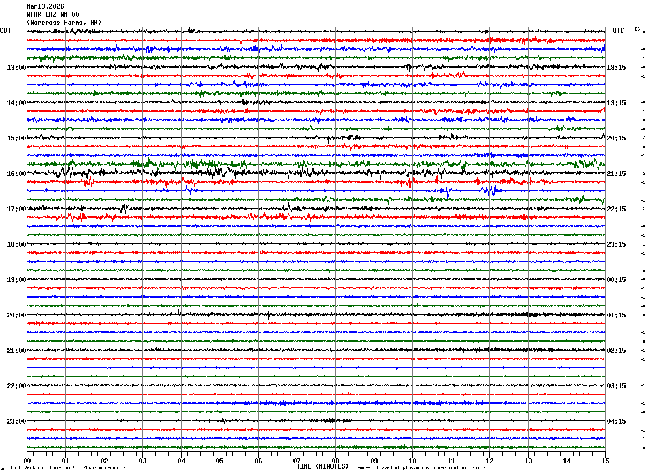Viewport: 648px width, 475px height.
Task: Click minute tick label 13 on time axis
Action: point(528,461)
